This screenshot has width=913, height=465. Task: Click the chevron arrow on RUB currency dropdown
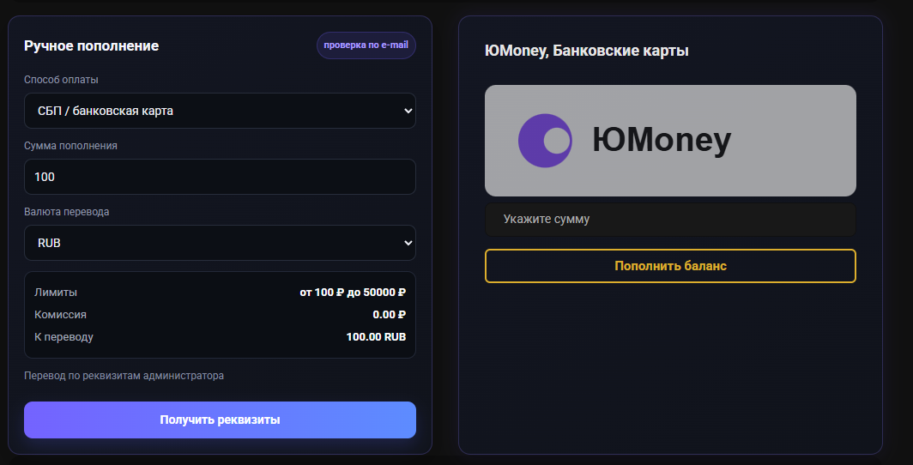408,243
